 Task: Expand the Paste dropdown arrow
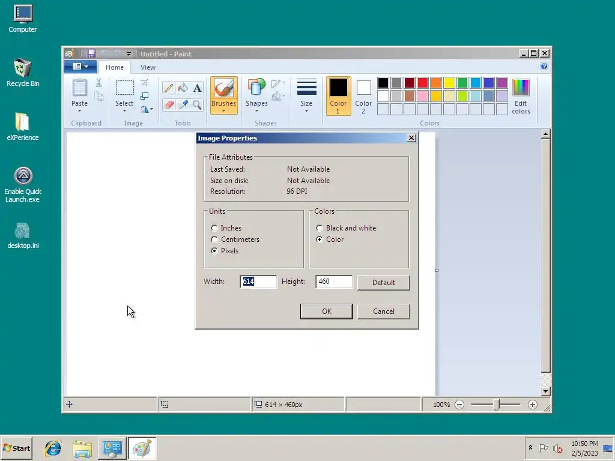[x=80, y=111]
